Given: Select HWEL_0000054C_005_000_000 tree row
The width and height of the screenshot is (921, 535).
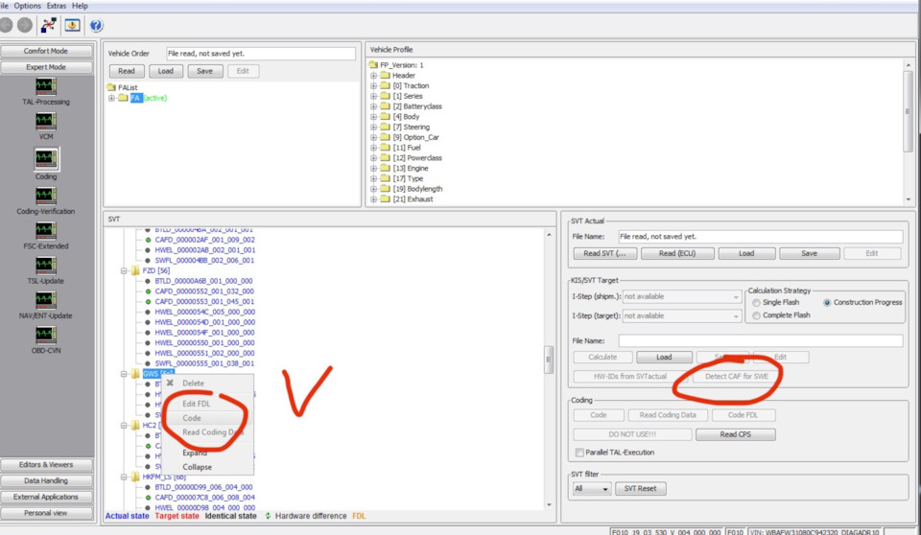Looking at the screenshot, I should coord(204,312).
